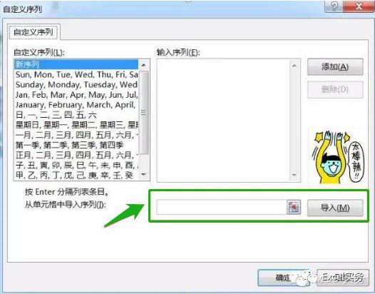Click the help question mark icon
Viewport: 375px width, 294px height.
coord(334,6)
